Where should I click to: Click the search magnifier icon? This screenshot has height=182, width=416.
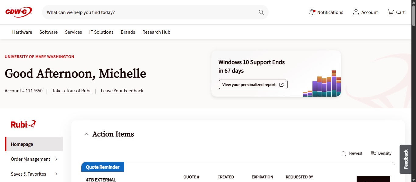point(261,12)
